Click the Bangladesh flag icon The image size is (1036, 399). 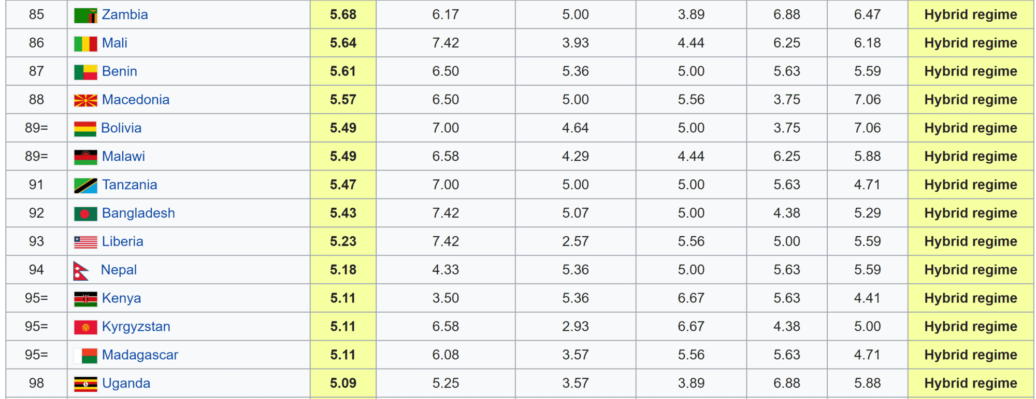(x=85, y=213)
